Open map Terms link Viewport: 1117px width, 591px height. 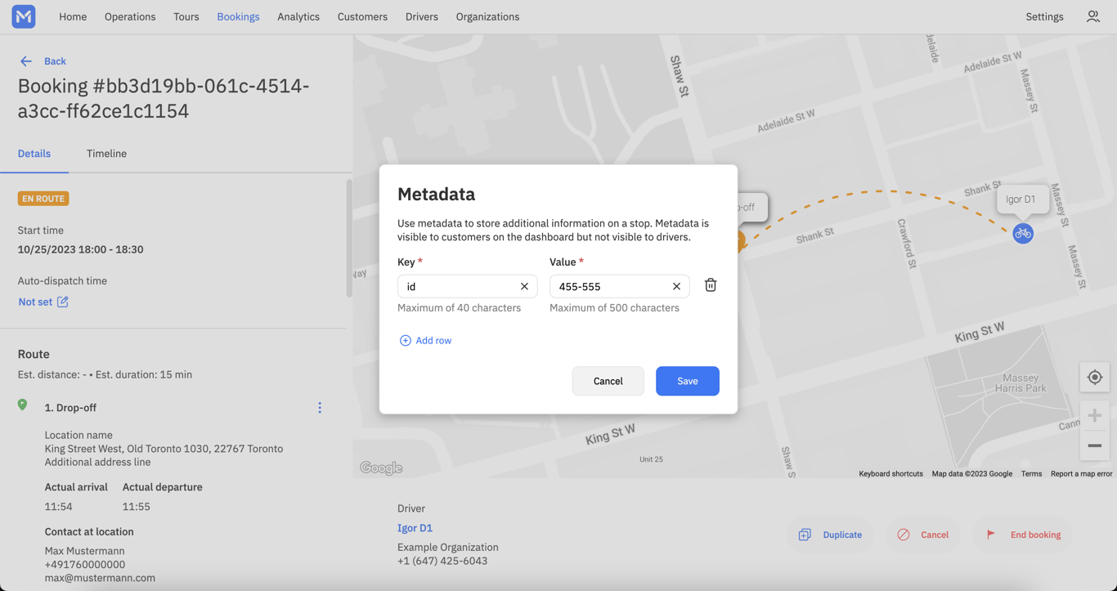click(1031, 474)
